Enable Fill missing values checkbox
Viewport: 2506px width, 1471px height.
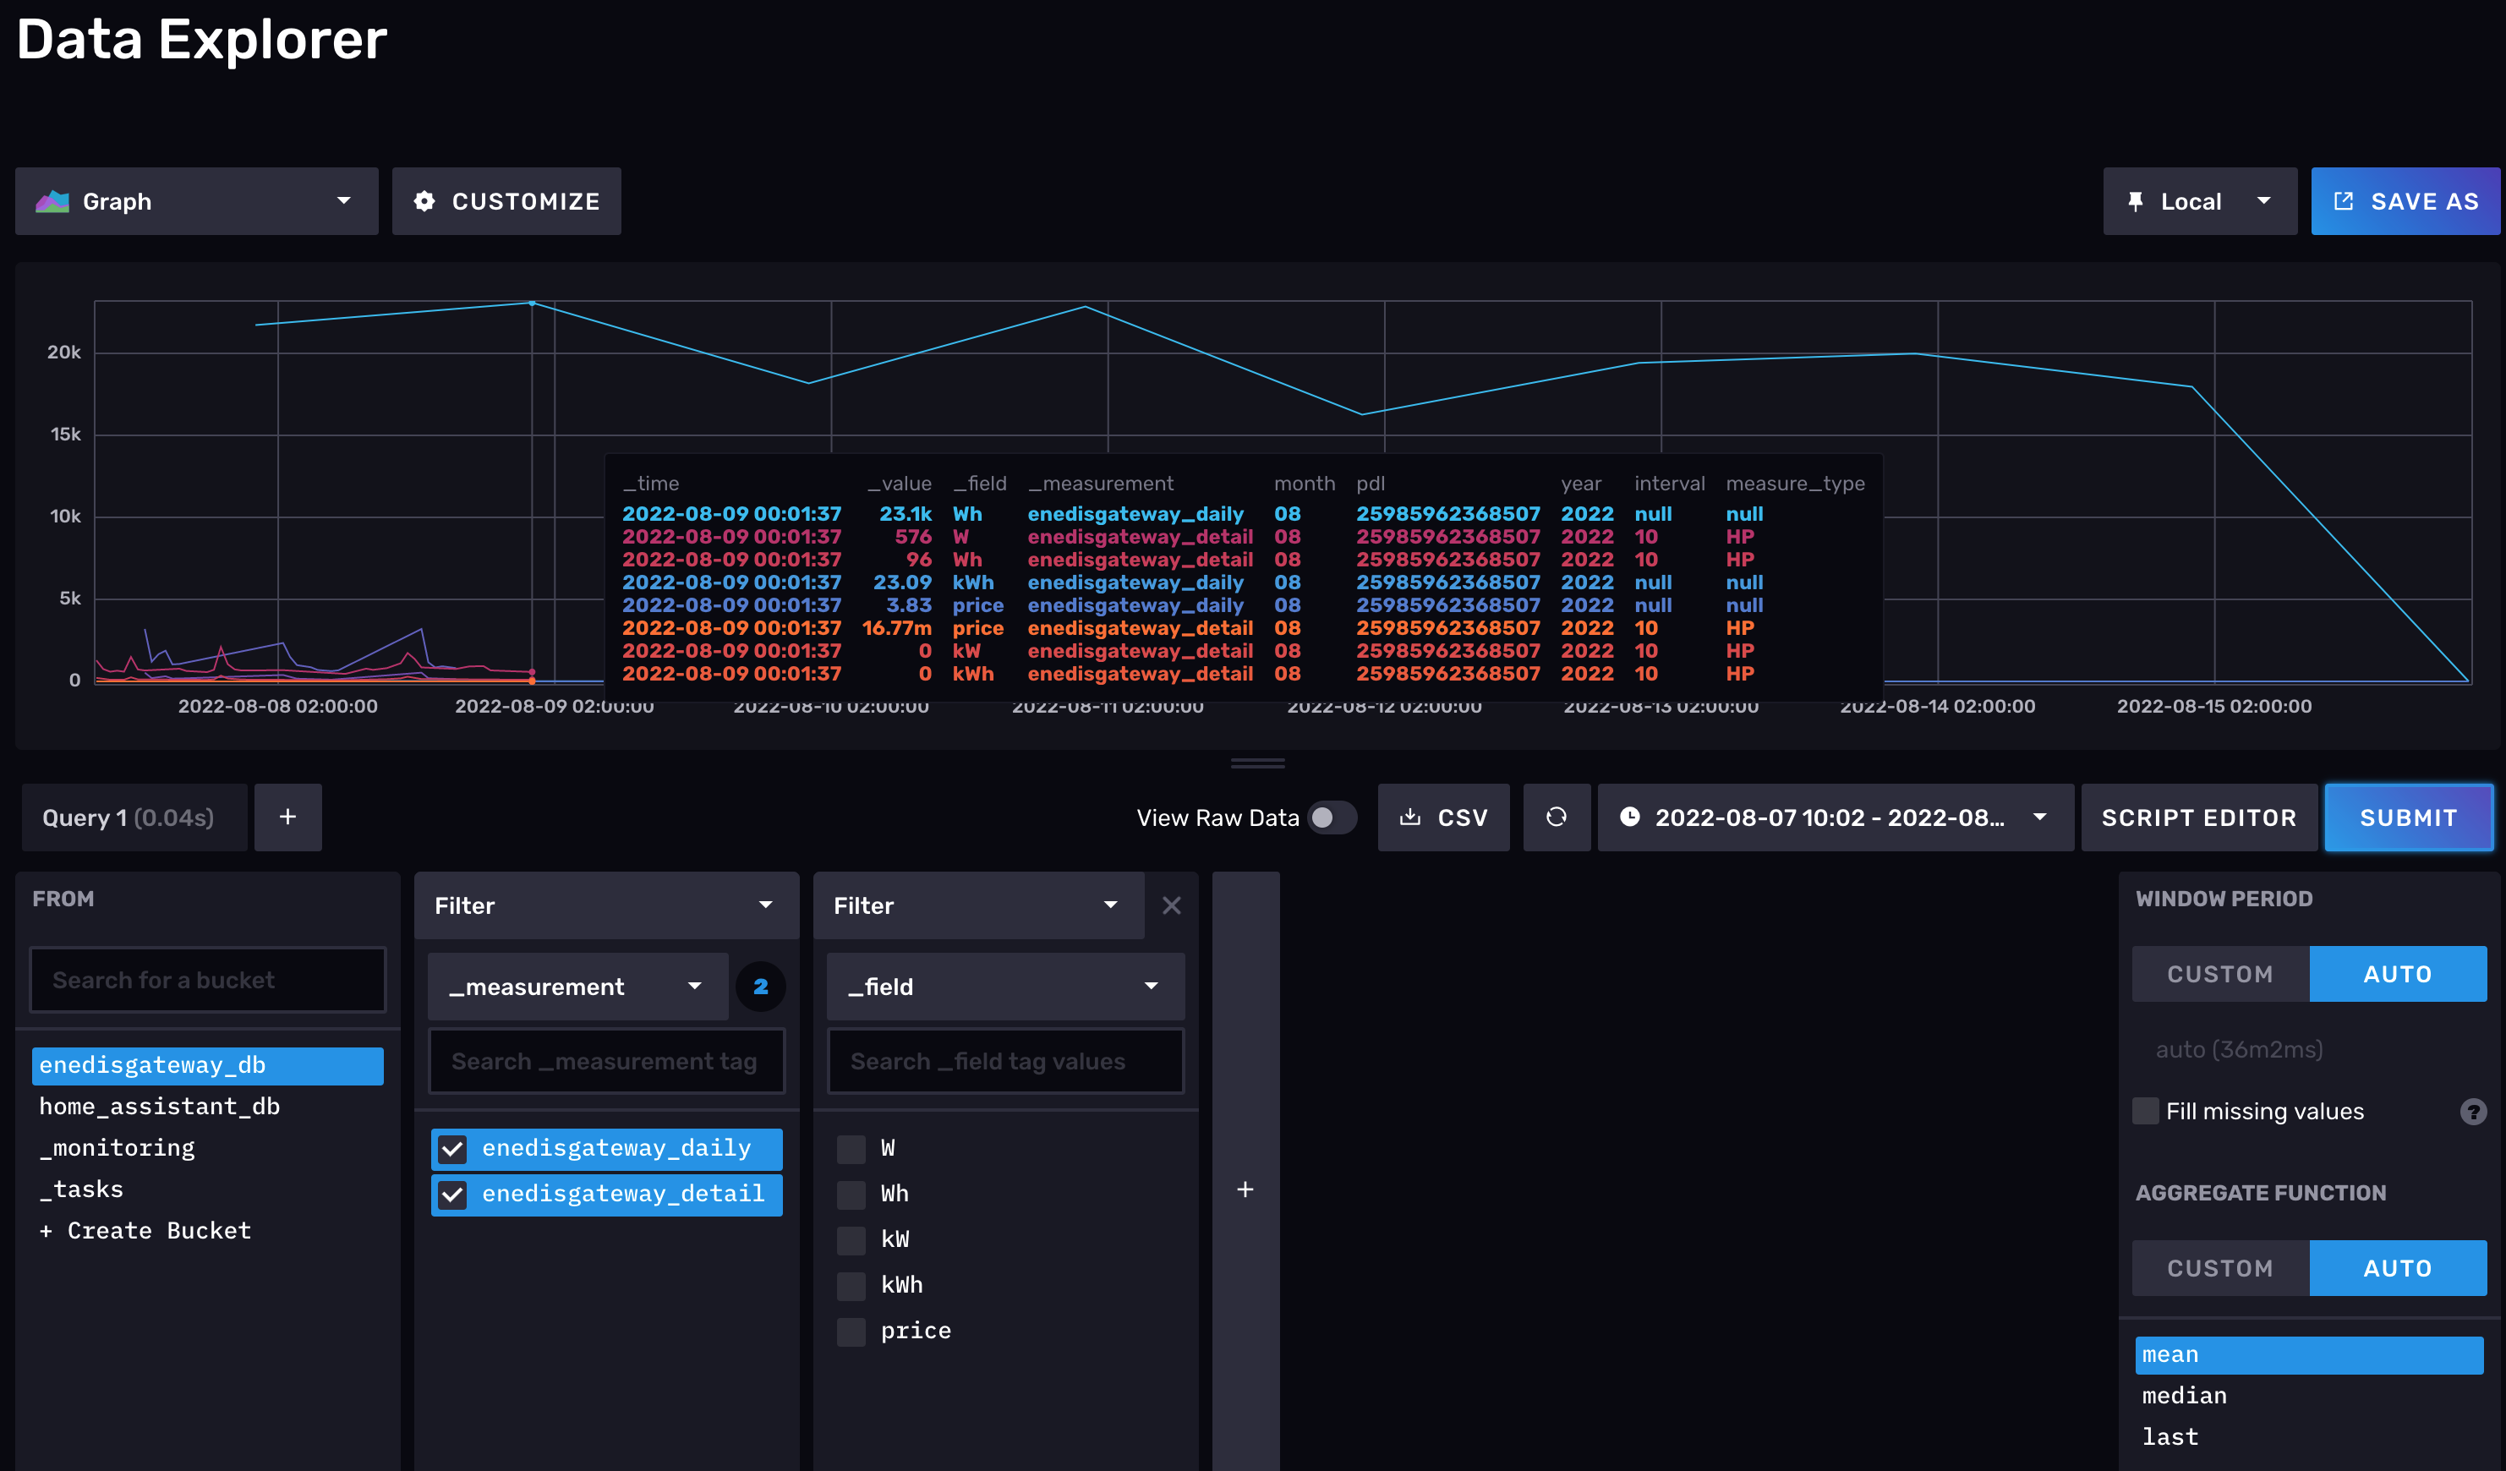[2146, 1111]
